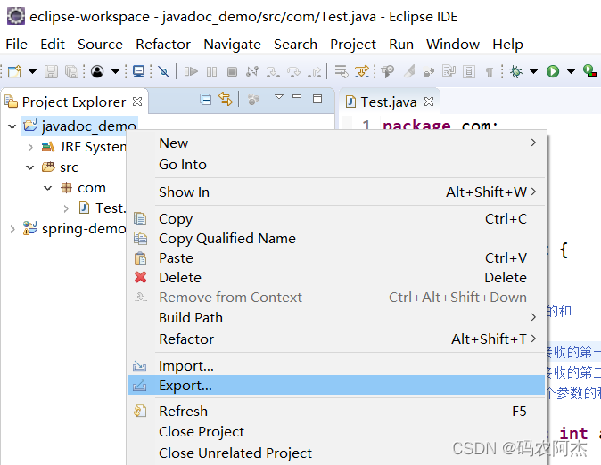Collapse the src folder node

pyautogui.click(x=30, y=167)
